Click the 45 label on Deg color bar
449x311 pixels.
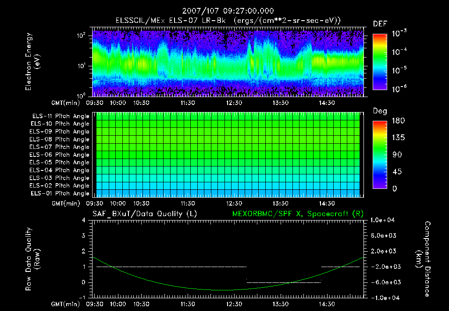397,172
